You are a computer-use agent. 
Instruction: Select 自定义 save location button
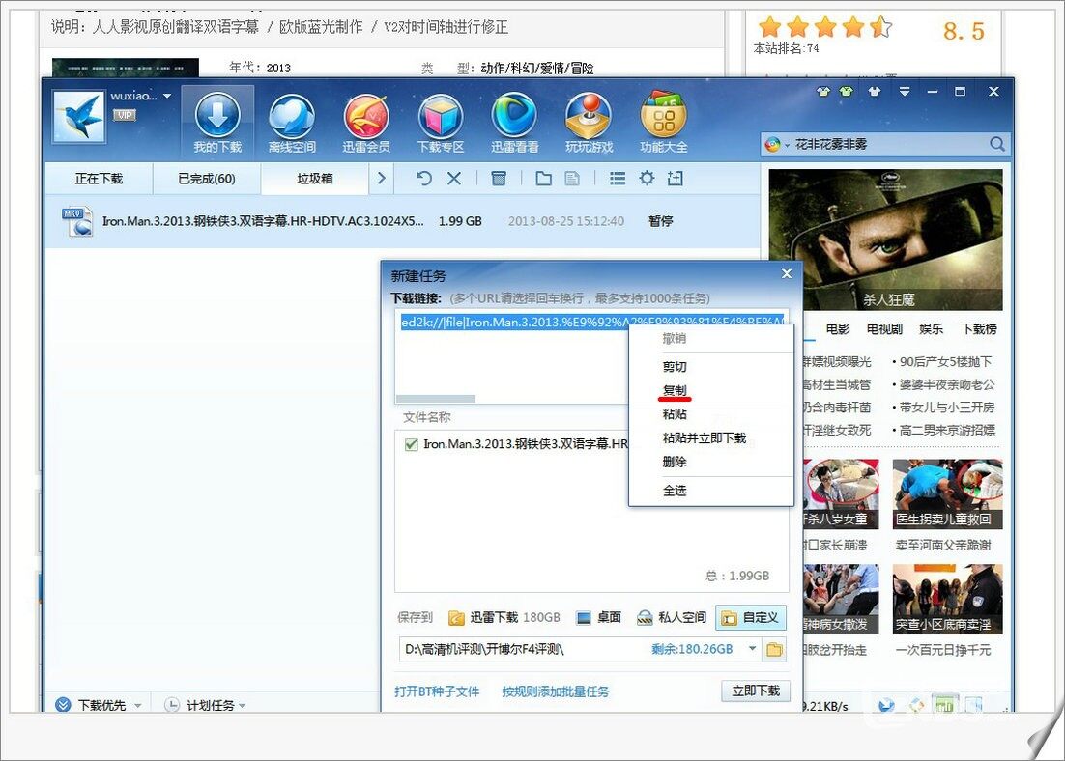(x=751, y=617)
